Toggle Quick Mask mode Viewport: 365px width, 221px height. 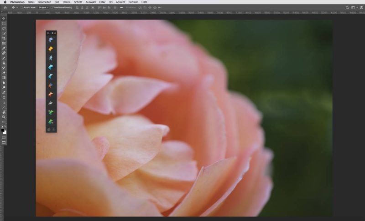click(4, 137)
